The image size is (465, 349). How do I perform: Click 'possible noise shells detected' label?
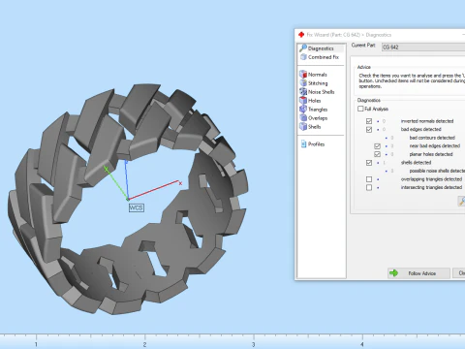(x=437, y=171)
